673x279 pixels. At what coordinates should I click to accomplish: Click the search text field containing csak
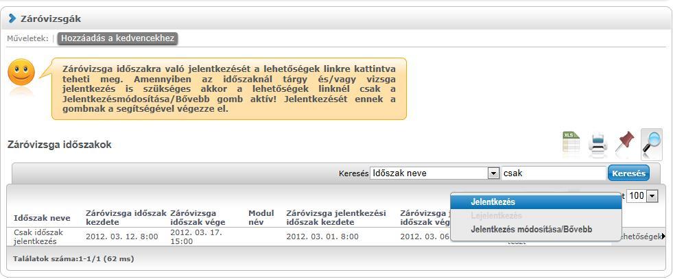[x=554, y=173]
